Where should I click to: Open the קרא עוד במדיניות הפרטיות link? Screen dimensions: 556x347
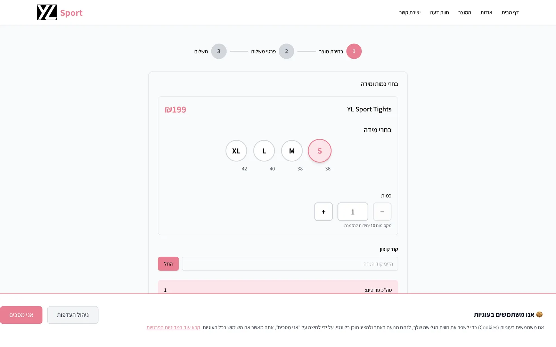(173, 328)
